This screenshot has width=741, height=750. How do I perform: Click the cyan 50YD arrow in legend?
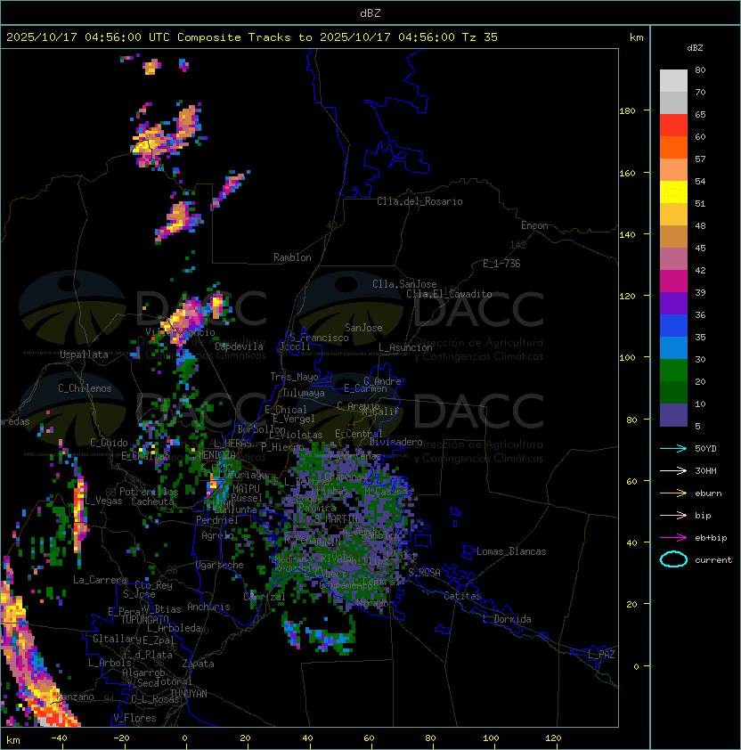tap(673, 449)
